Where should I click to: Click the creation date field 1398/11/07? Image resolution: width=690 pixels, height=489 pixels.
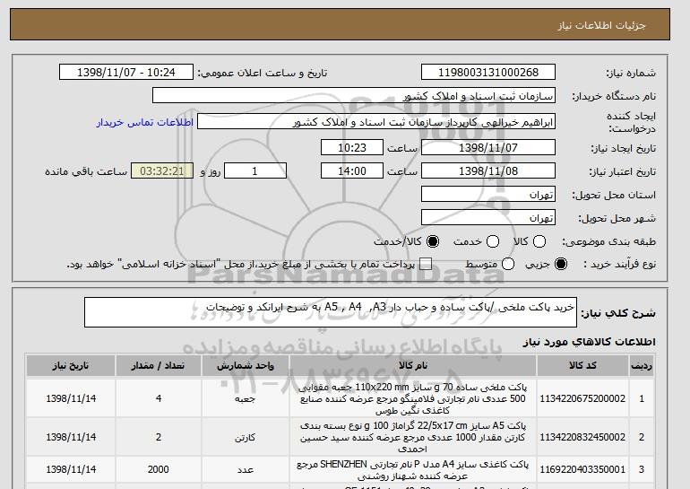[x=488, y=147]
